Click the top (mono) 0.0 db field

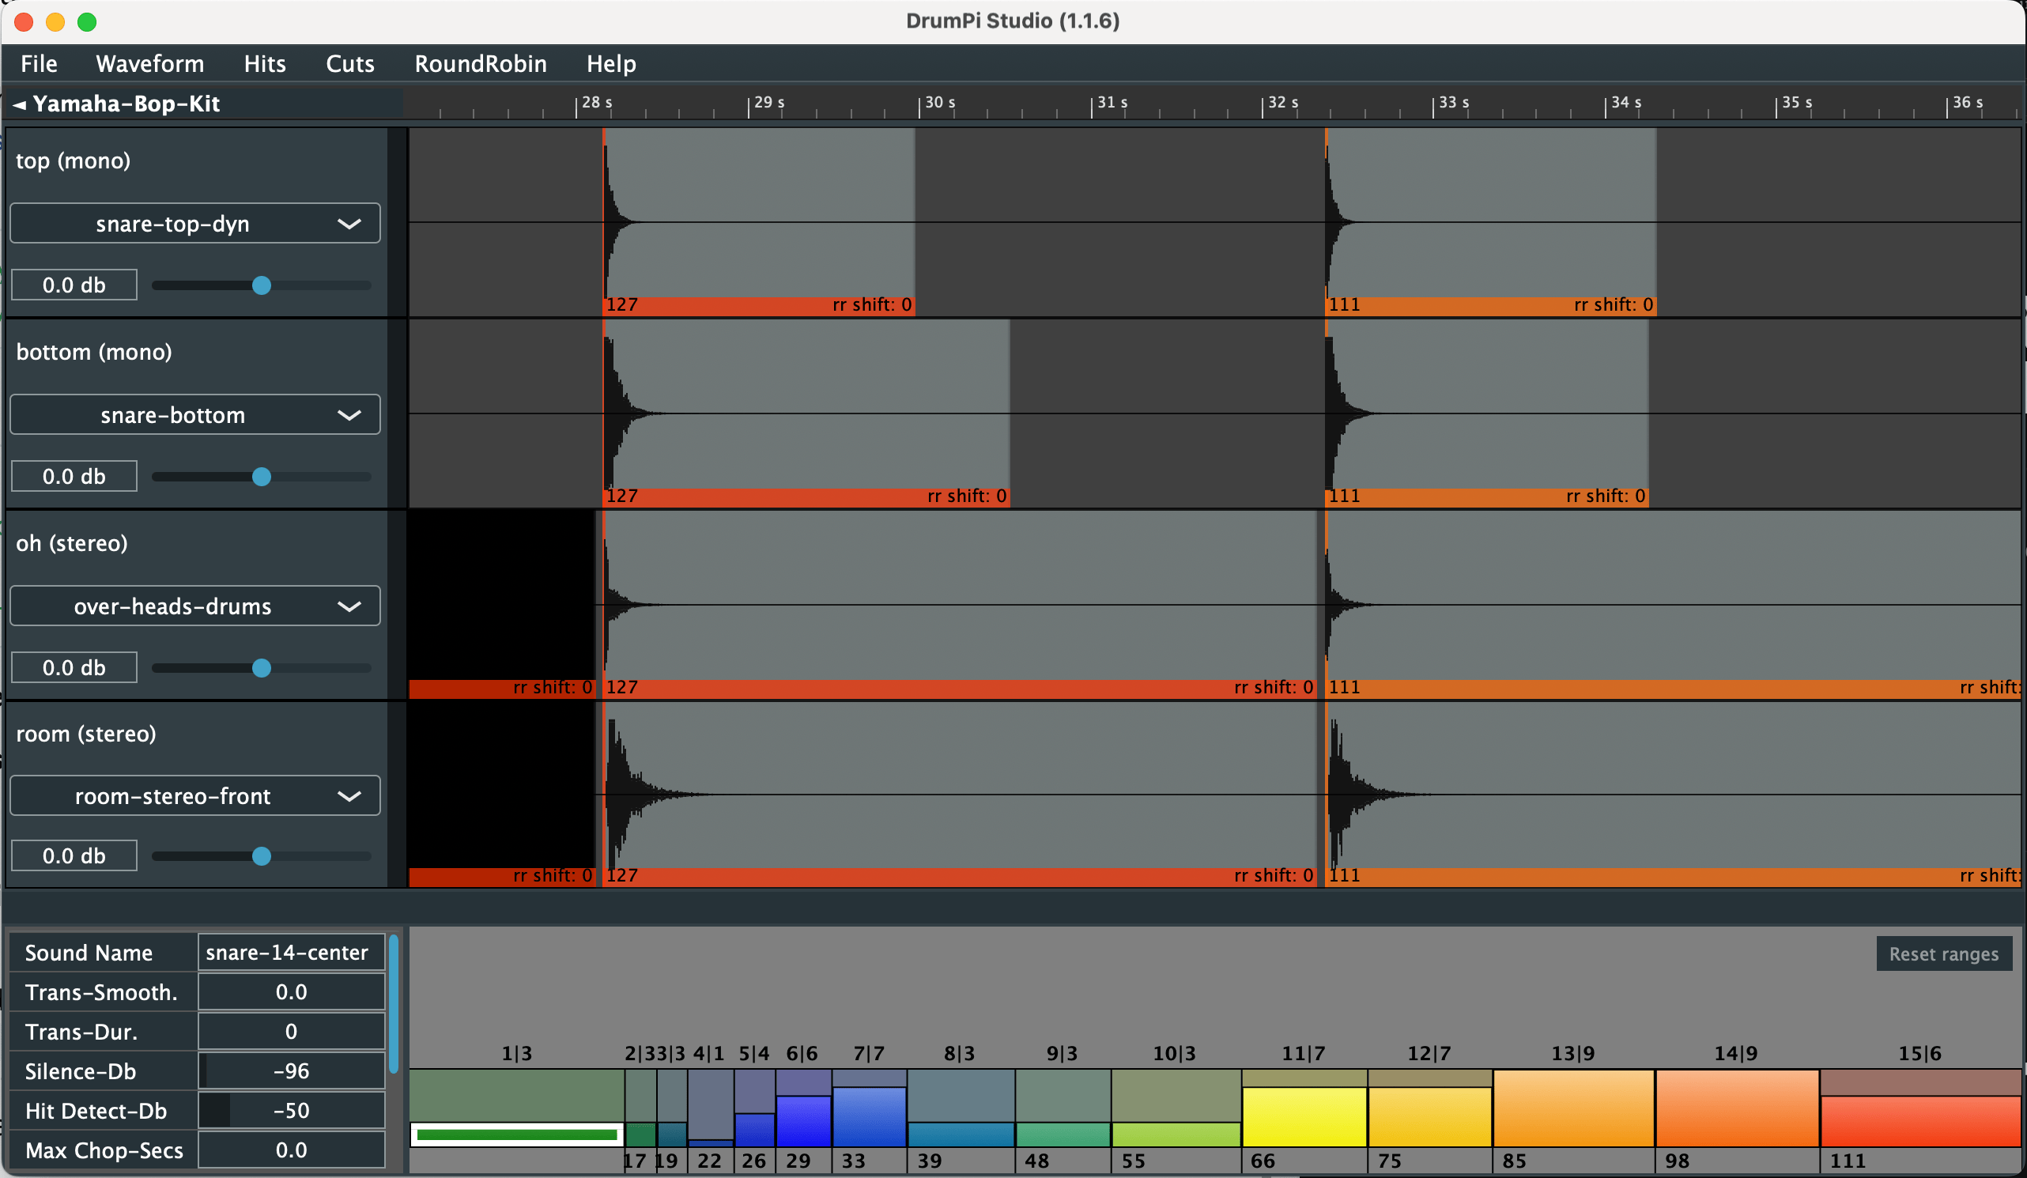pos(74,285)
